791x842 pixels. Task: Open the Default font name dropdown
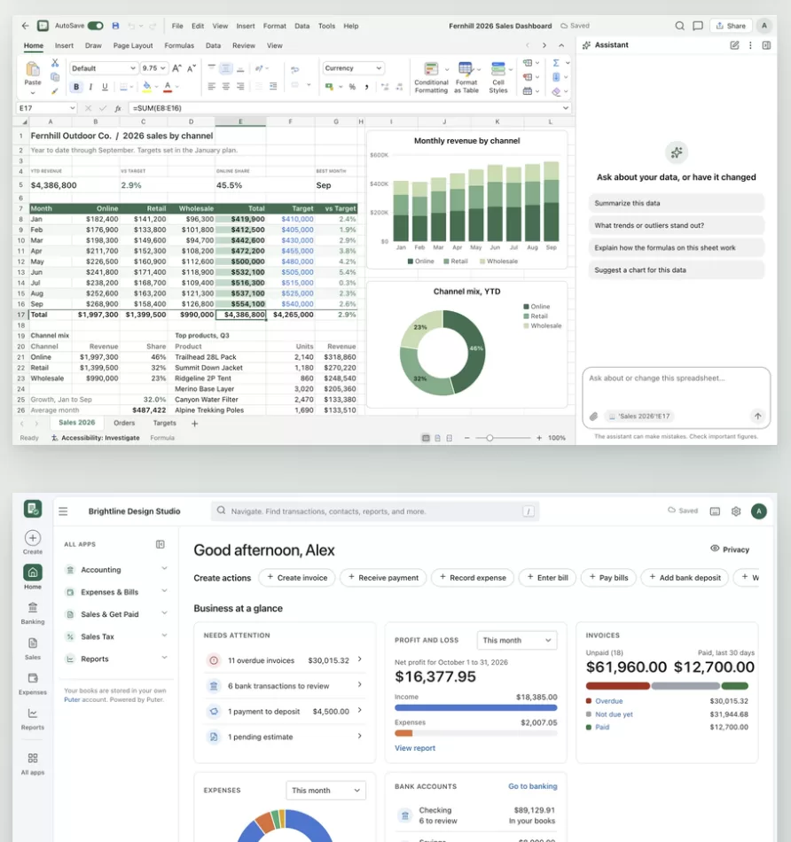(x=103, y=68)
